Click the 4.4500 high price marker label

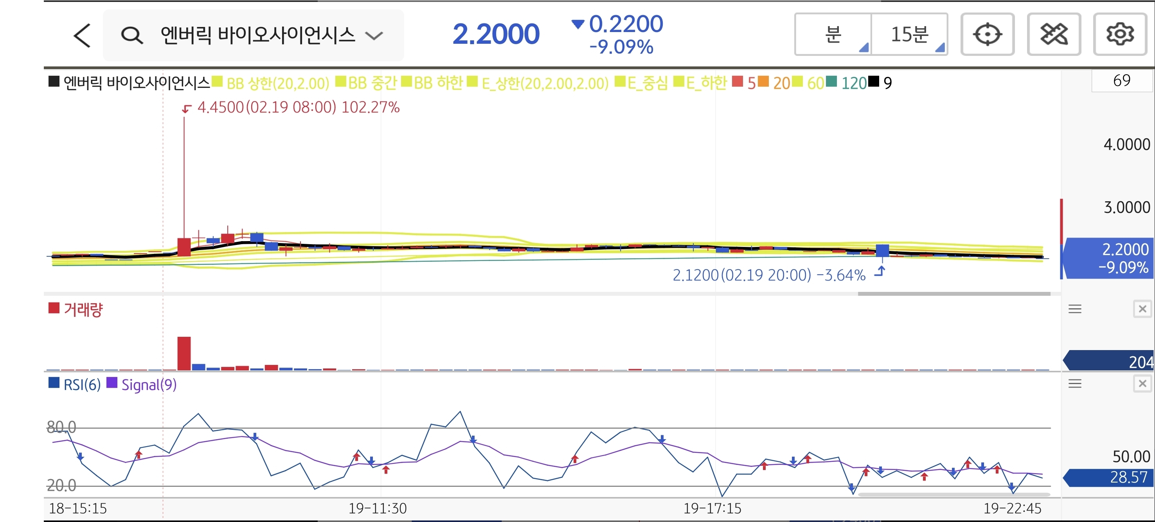[298, 107]
